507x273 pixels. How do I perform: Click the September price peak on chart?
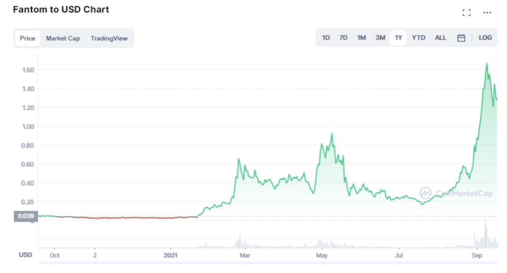(487, 64)
